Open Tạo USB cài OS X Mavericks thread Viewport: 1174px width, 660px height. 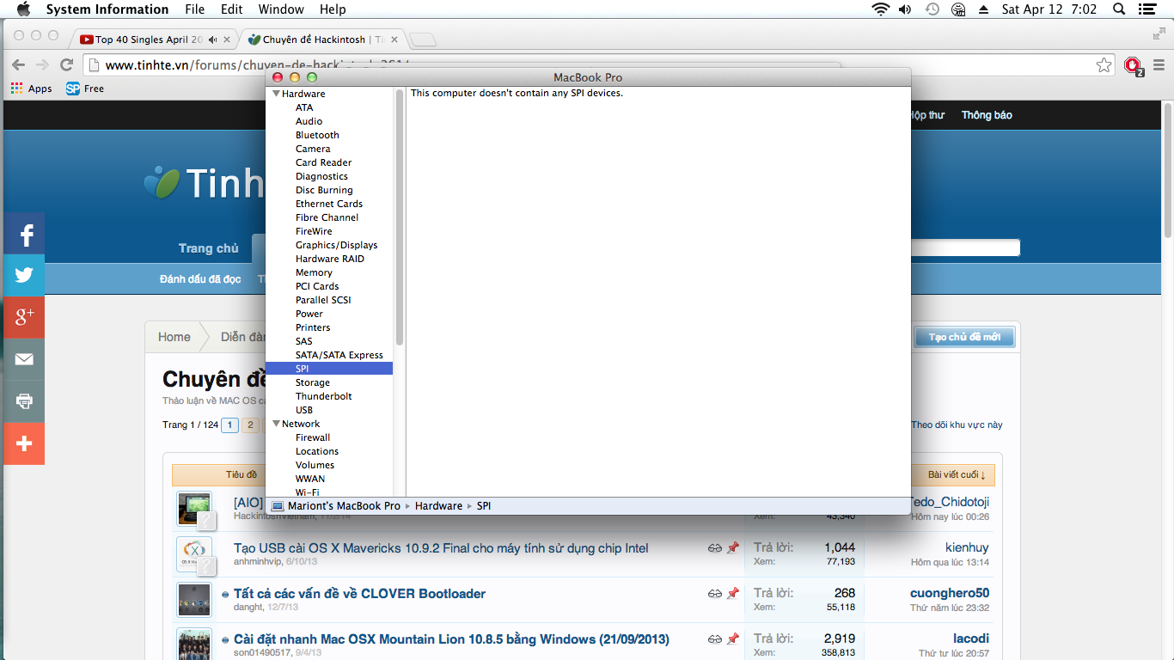[441, 548]
